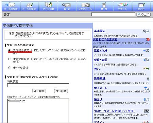
Task: Click pen icon beside 署名
Action: (x=146, y=69)
